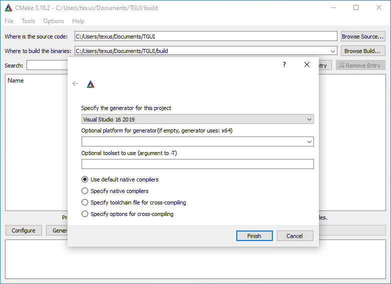Click the Configure button
This screenshot has height=284, width=391.
point(24,230)
